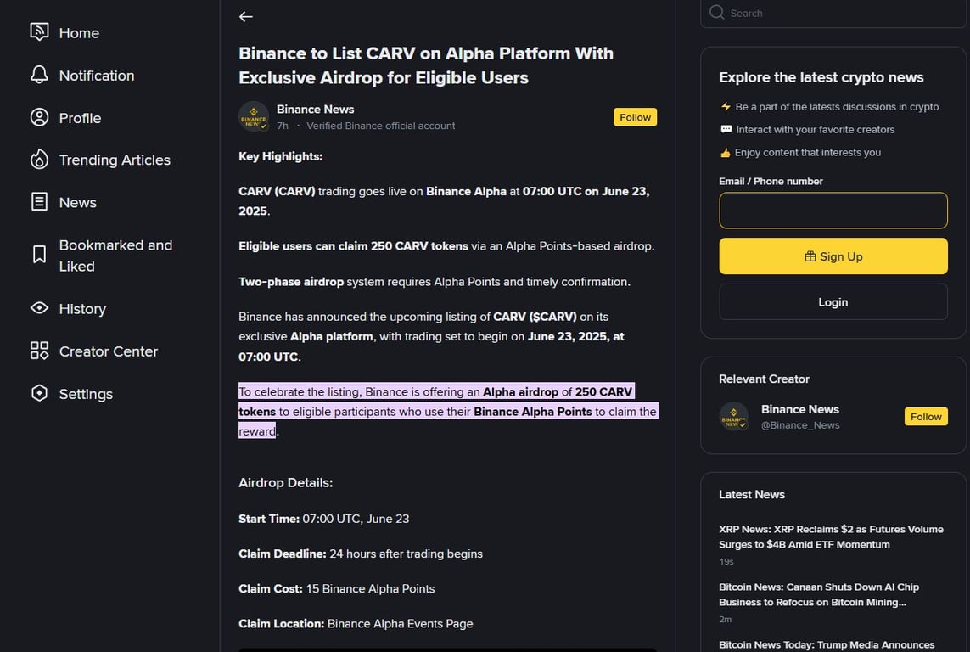
Task: Follow Binance News at article top
Action: [635, 116]
